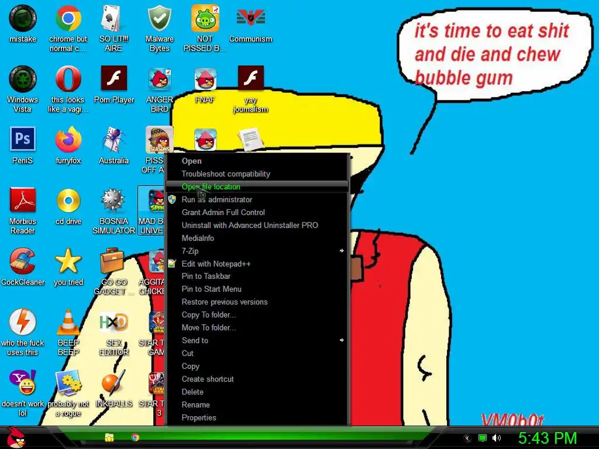Screen dimensions: 599x449
Task: Open 'who the fuck uses this' lightning icon
Action: (23, 332)
